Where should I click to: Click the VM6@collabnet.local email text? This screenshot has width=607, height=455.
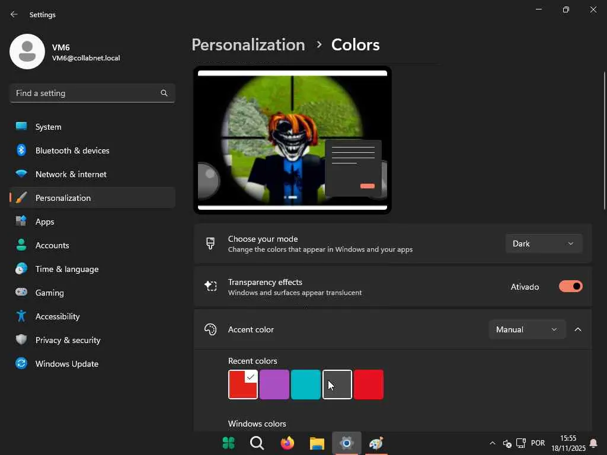pyautogui.click(x=86, y=58)
